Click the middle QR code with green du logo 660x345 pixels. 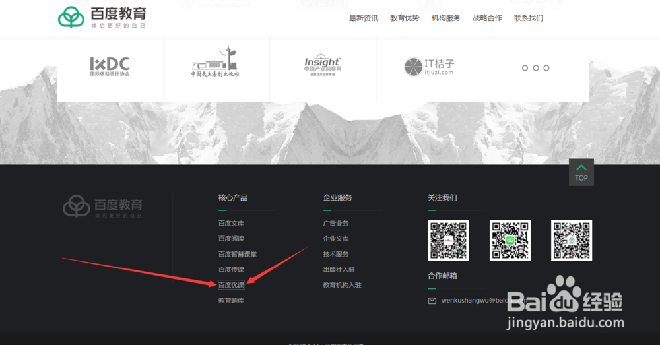[510, 240]
